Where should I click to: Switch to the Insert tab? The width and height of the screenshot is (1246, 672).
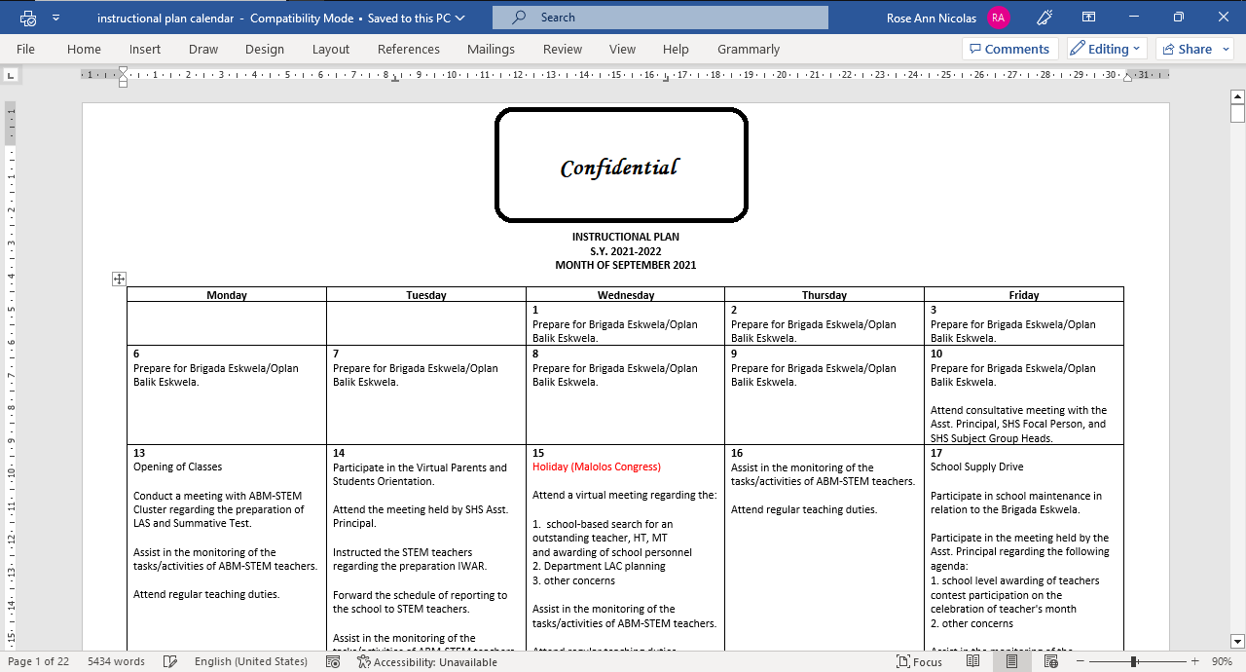pyautogui.click(x=145, y=49)
